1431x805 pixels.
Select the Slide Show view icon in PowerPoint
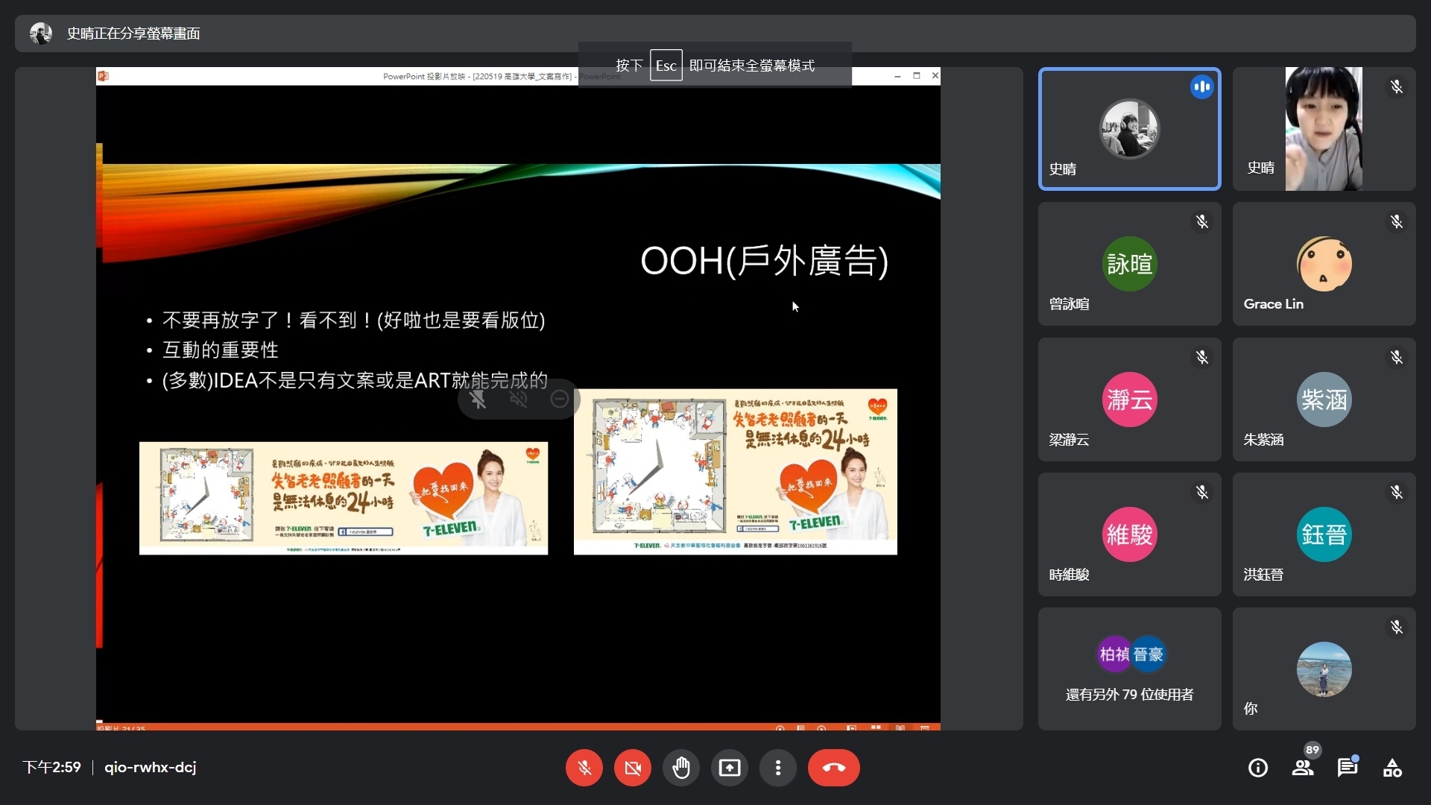click(924, 728)
